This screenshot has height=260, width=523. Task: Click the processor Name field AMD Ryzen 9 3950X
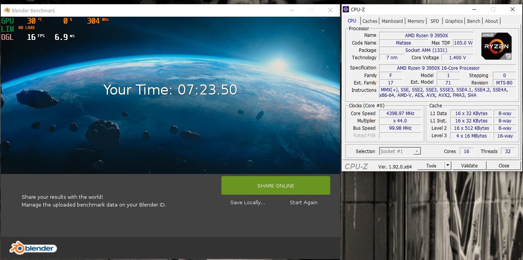click(426, 35)
